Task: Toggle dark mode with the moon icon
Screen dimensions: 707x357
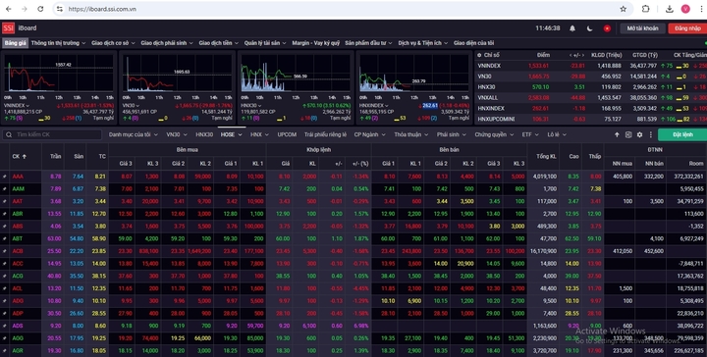Action: pyautogui.click(x=590, y=28)
